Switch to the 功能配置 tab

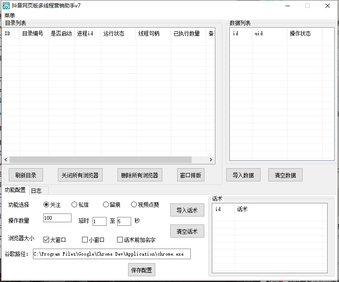coord(15,190)
